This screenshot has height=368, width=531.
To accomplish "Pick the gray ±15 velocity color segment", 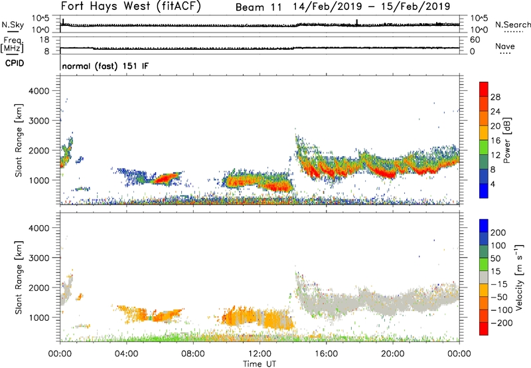I will click(x=484, y=278).
